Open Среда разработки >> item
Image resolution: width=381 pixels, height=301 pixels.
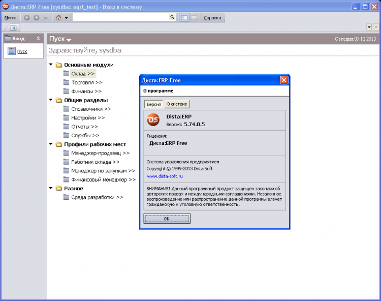[x=97, y=197]
